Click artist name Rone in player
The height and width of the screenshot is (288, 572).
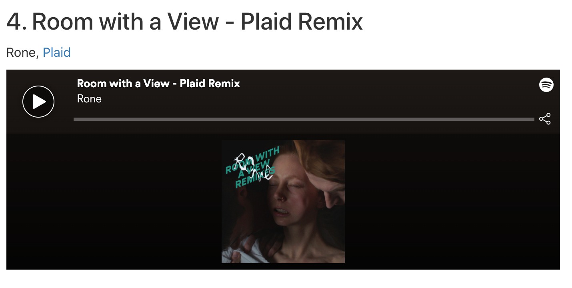pyautogui.click(x=89, y=99)
